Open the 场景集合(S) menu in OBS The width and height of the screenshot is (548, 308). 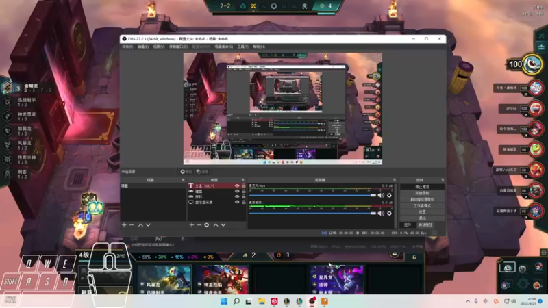(224, 47)
